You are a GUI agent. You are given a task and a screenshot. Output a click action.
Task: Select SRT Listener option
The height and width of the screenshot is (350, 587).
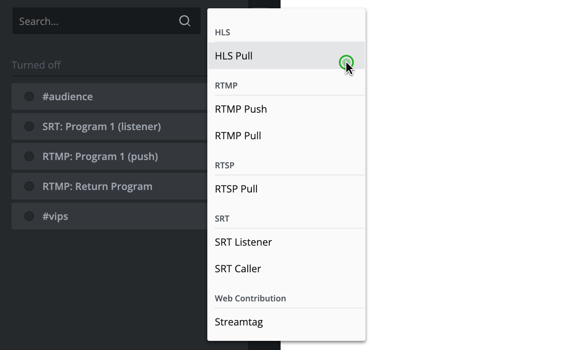point(243,242)
